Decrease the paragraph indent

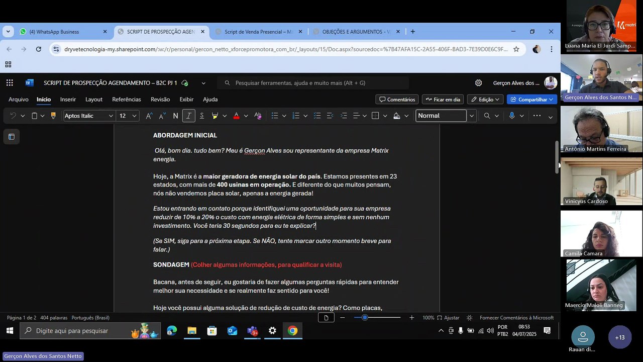pos(330,116)
